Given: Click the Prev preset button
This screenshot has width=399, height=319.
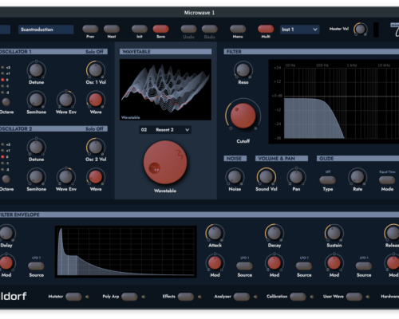Looking at the screenshot, I should tap(90, 29).
